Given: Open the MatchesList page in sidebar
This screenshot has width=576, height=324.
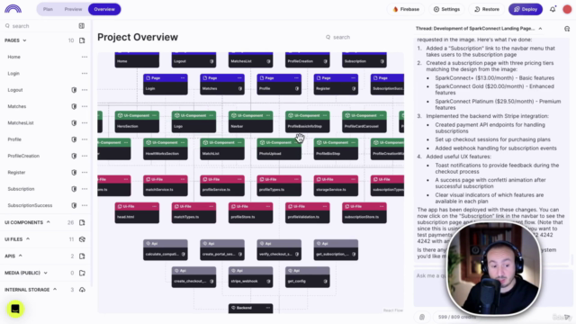Looking at the screenshot, I should coord(21,123).
